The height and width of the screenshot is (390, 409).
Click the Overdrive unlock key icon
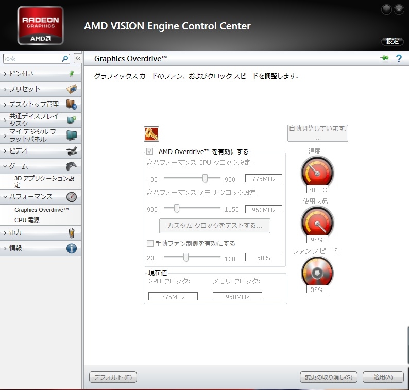point(151,134)
